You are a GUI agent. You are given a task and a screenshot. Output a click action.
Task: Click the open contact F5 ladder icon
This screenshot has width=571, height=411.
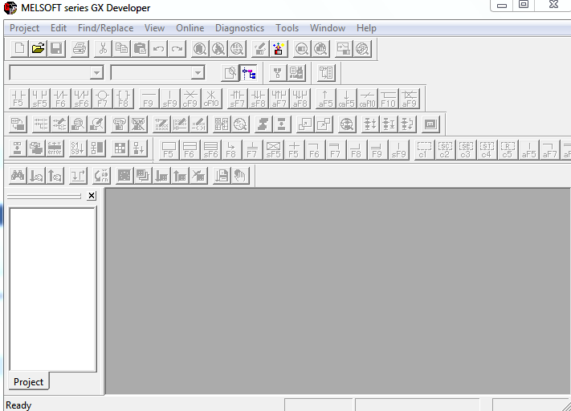pos(18,99)
